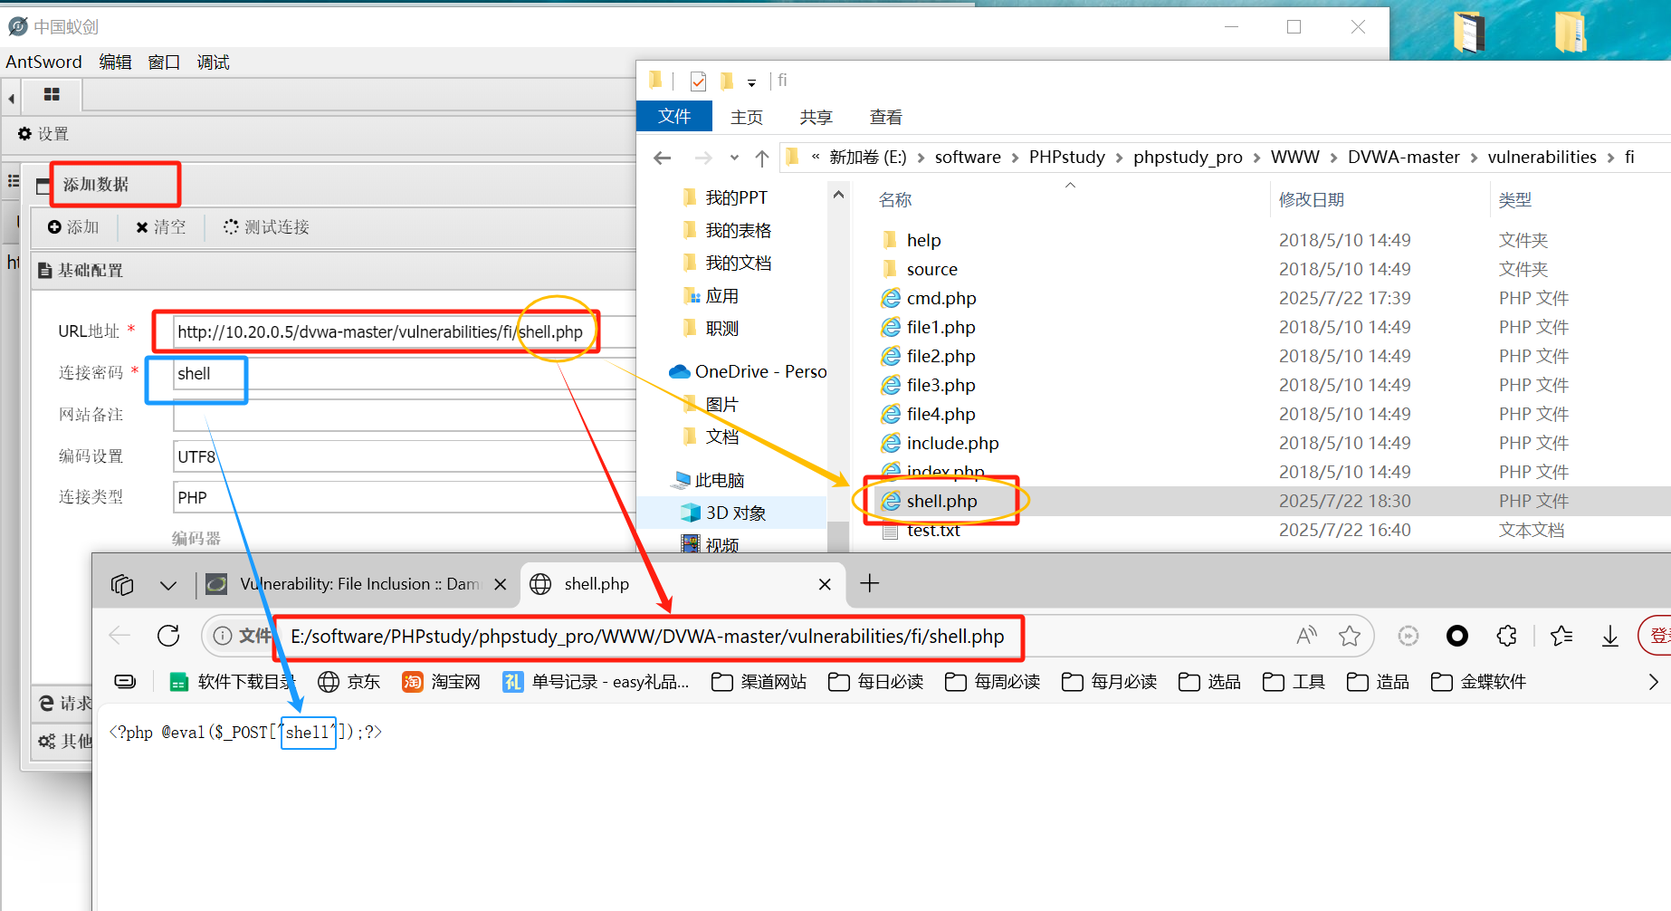Screen dimensions: 1671x911
Task: Click the URL地址 input field
Action: 406,331
